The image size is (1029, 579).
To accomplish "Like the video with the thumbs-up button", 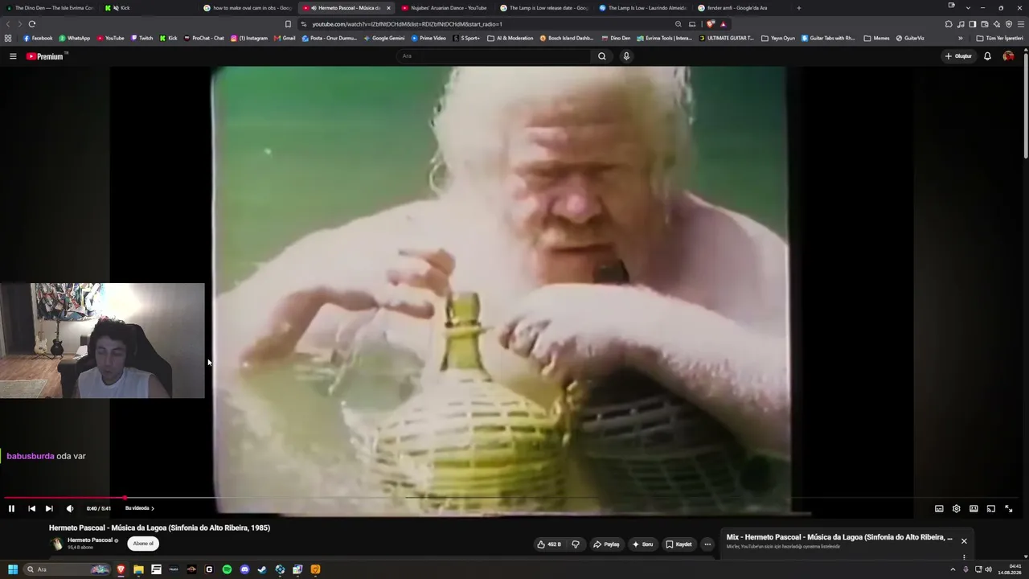I will click(549, 544).
